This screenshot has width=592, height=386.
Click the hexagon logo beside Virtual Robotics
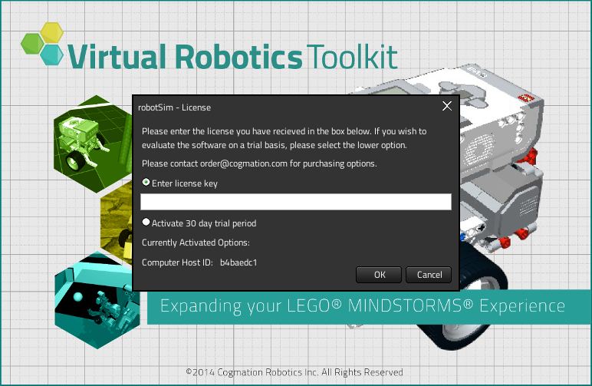point(43,45)
